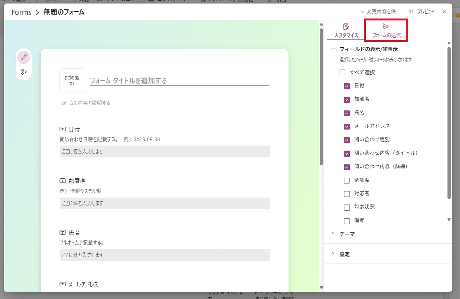The image size is (460, 299).
Task: Click the 氏名 value input box
Action: click(x=165, y=255)
